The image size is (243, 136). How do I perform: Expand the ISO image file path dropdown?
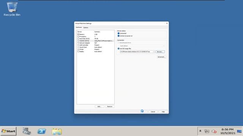pyautogui.click(x=153, y=52)
